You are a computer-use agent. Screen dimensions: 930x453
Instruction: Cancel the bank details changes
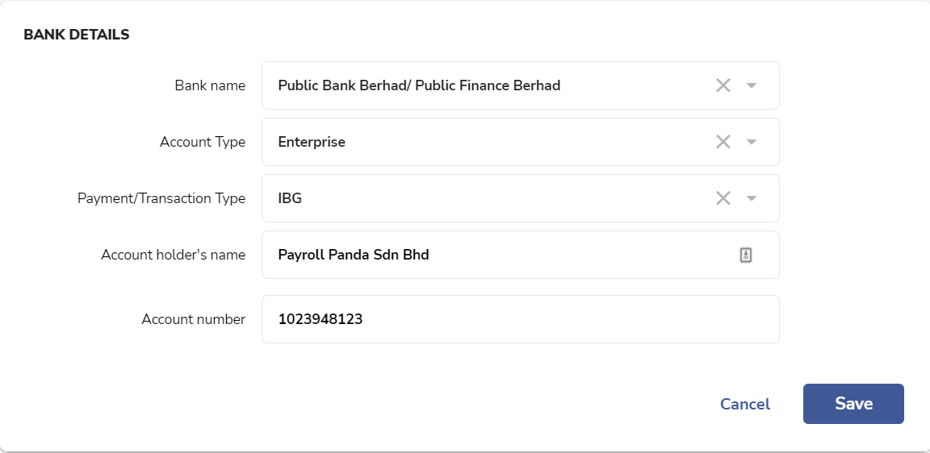click(x=745, y=404)
